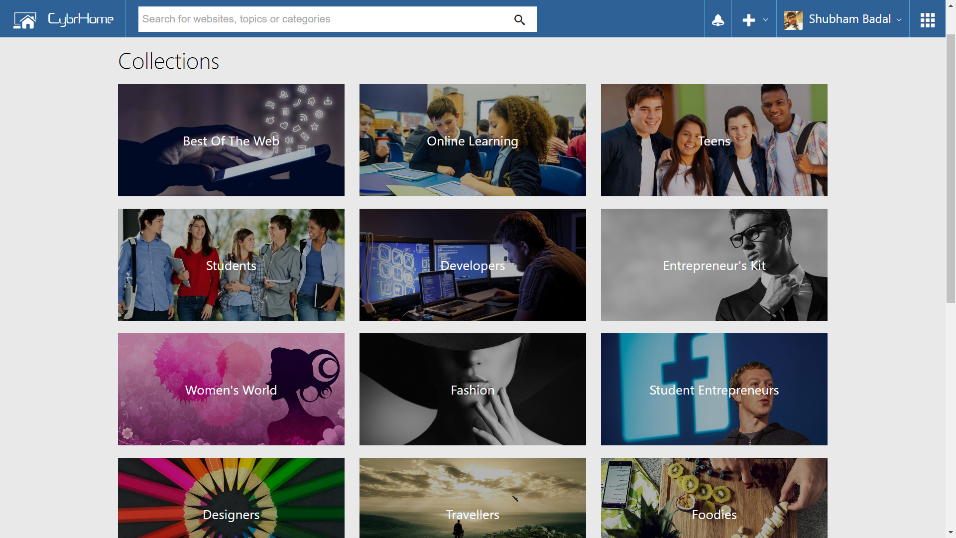
Task: Open the Students collection
Action: click(231, 265)
